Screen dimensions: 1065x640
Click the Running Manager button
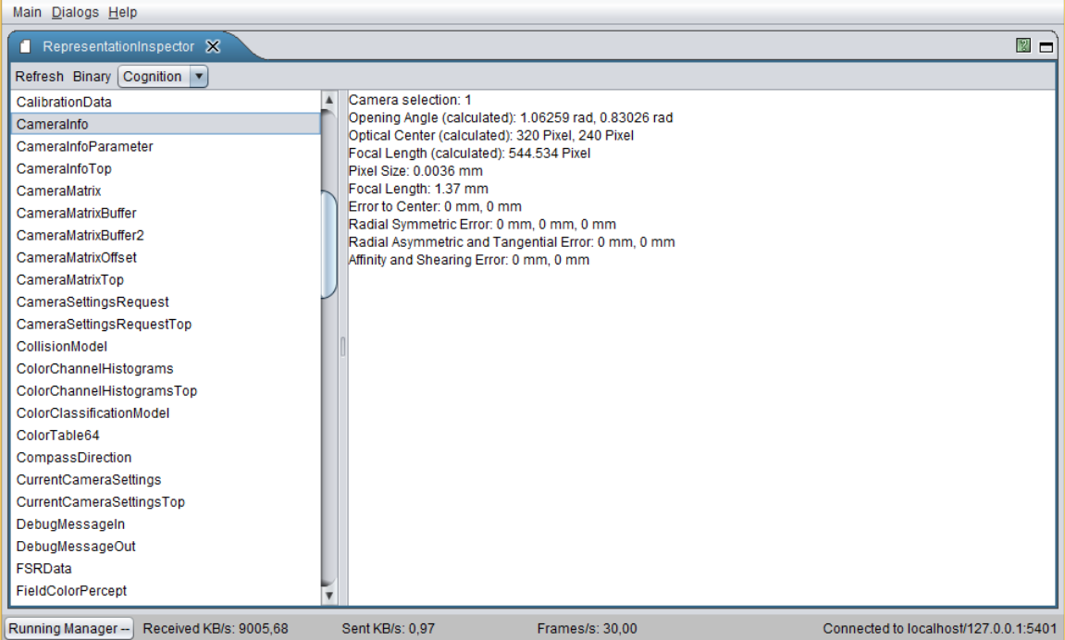coord(69,629)
